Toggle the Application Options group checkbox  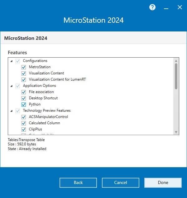[18, 86]
